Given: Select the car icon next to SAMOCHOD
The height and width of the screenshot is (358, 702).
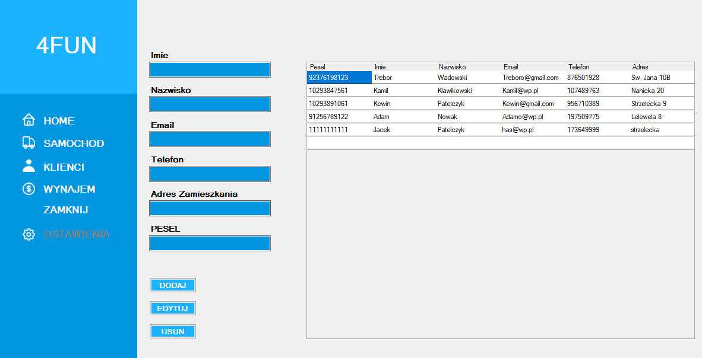Looking at the screenshot, I should (x=28, y=143).
